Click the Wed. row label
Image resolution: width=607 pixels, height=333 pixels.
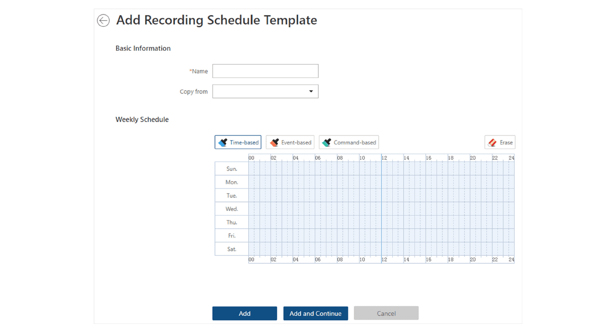(231, 209)
